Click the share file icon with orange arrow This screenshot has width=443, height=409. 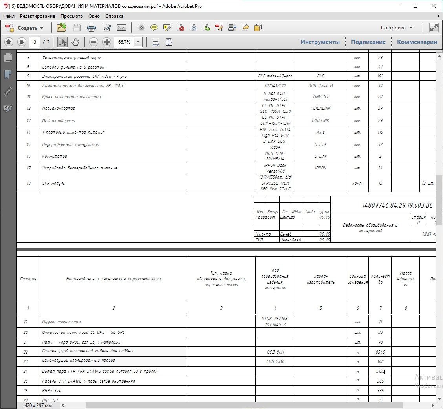click(x=245, y=28)
